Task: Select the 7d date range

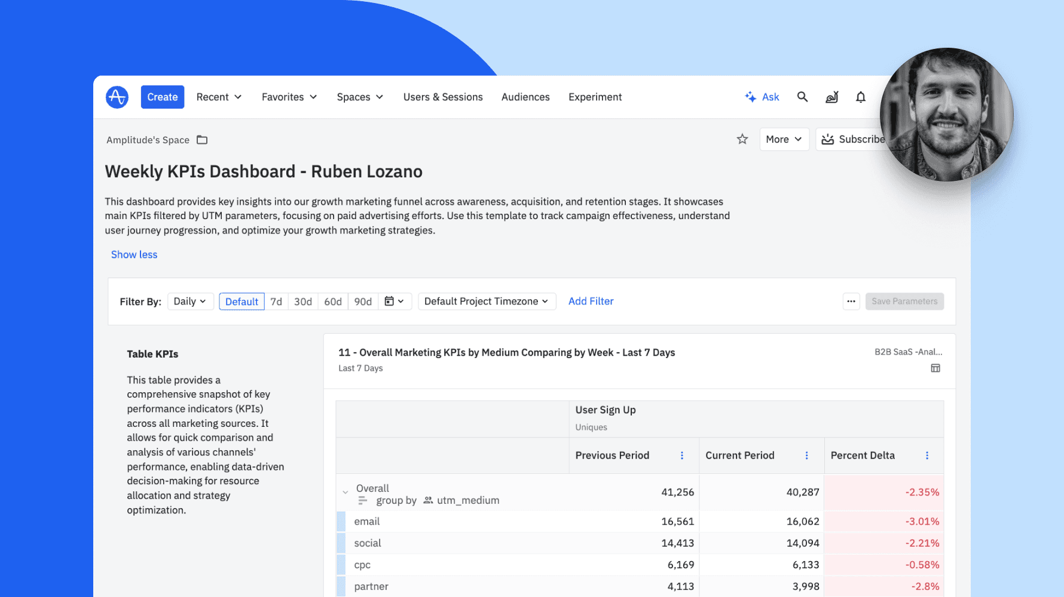Action: 276,301
